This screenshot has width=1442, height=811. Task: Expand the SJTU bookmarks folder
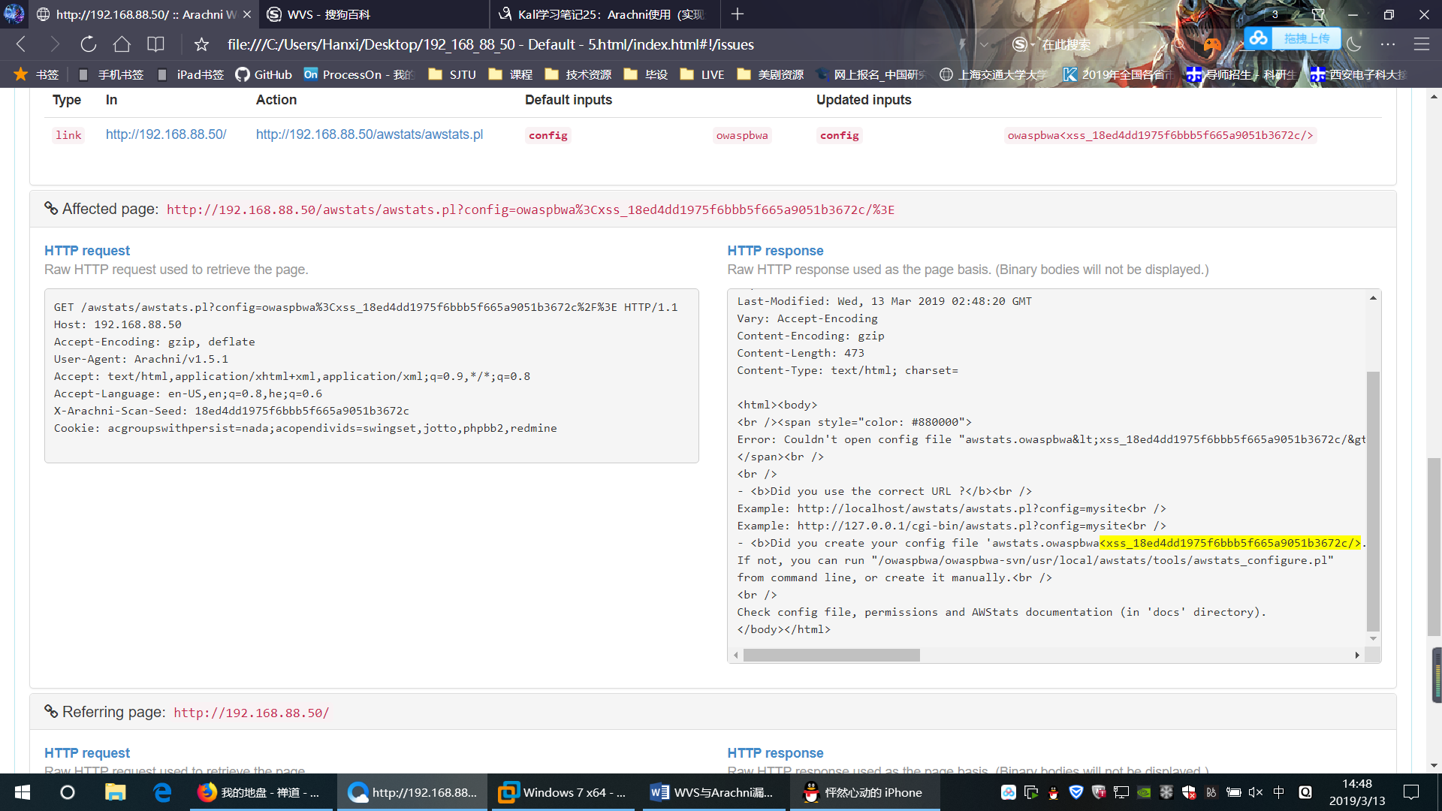tap(452, 74)
